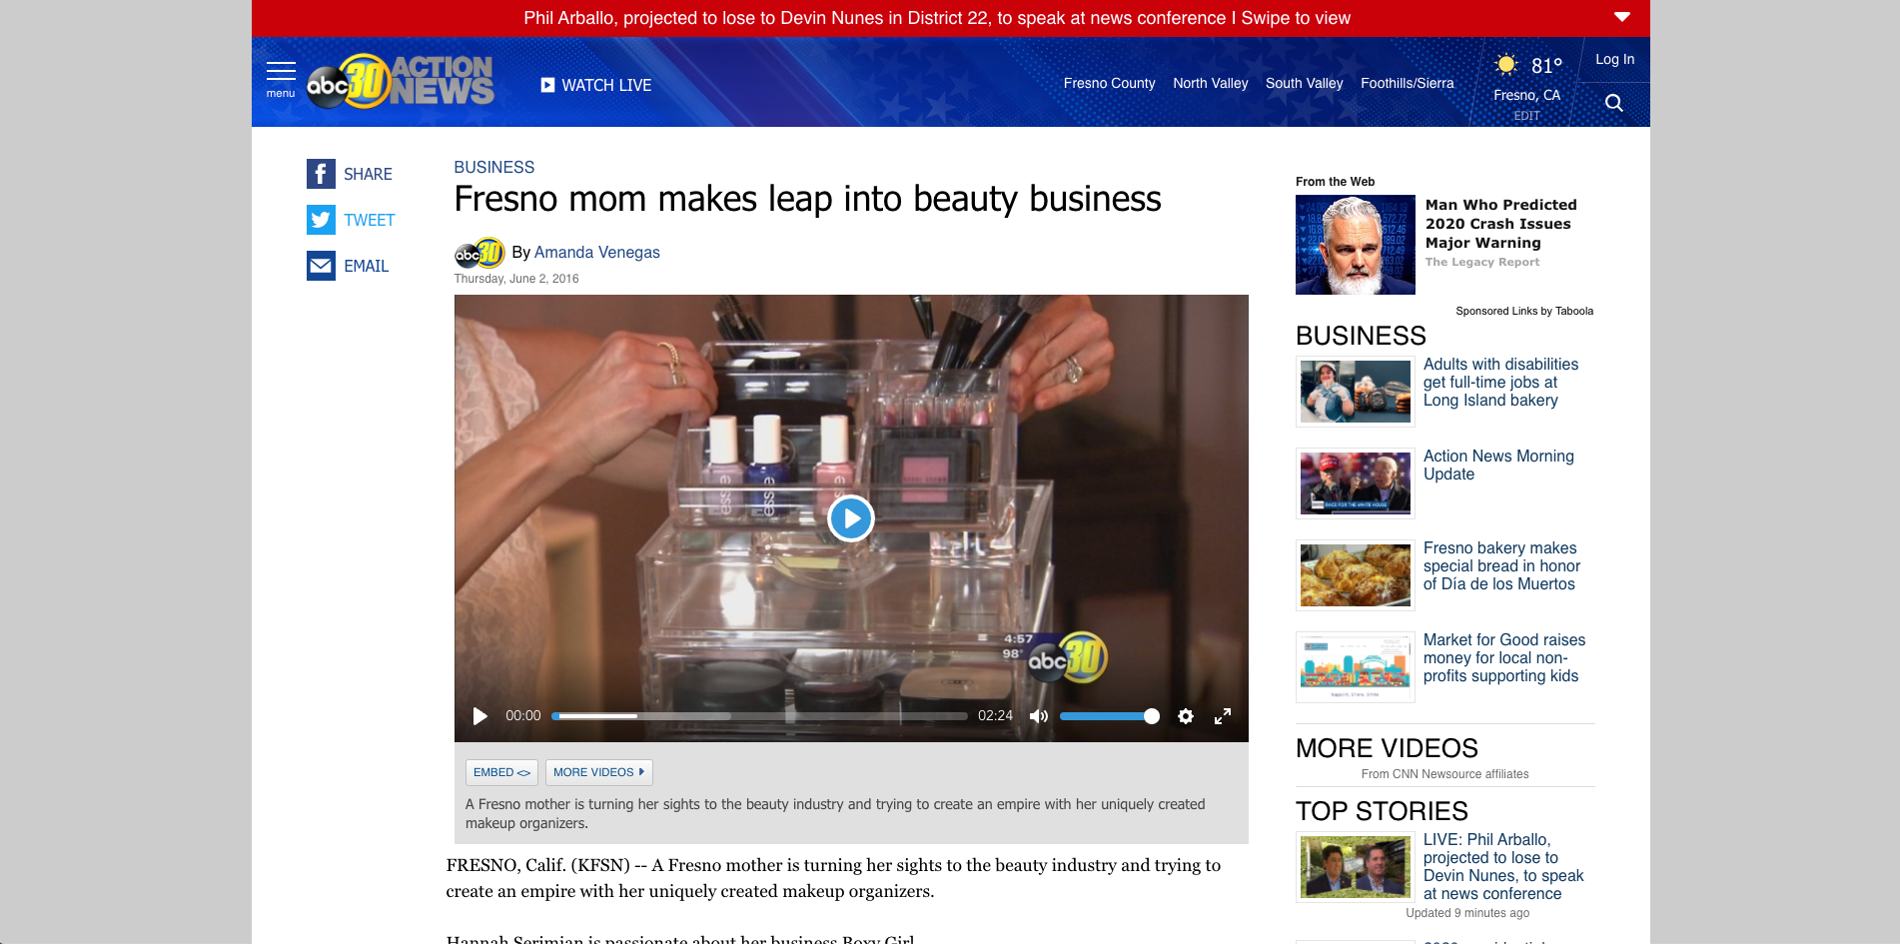Click the search magnifier icon
This screenshot has width=1900, height=944.
1613,103
